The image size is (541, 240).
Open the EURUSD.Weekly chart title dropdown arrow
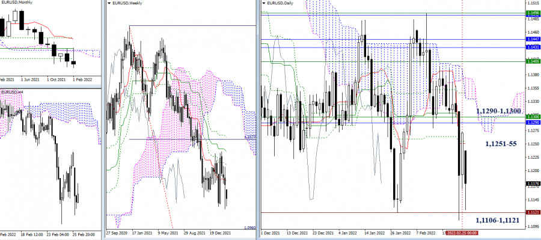coord(109,3)
